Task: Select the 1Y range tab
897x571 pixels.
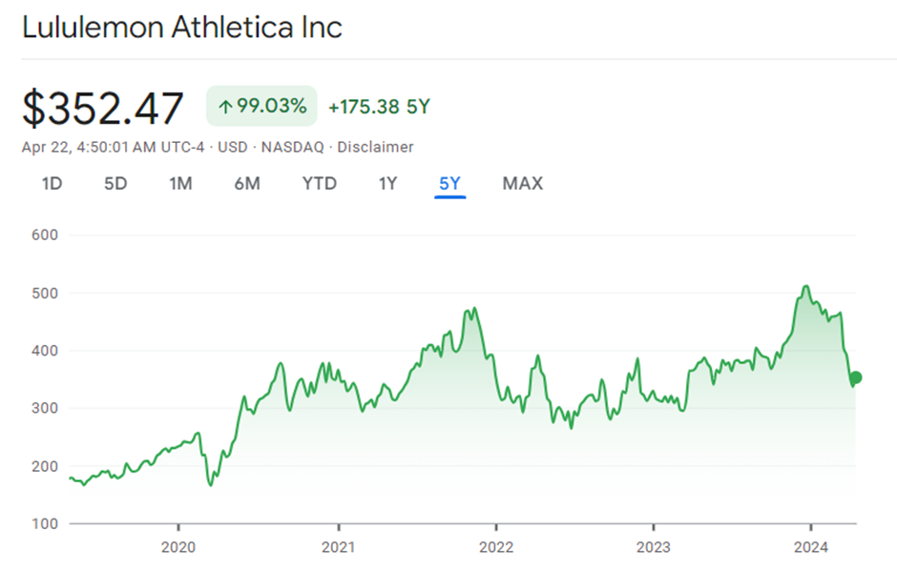Action: point(386,184)
